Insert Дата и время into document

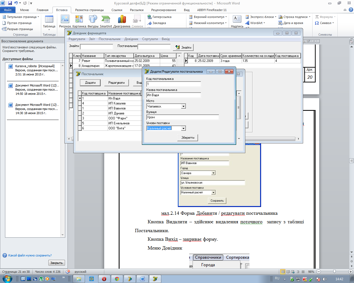[291, 23]
